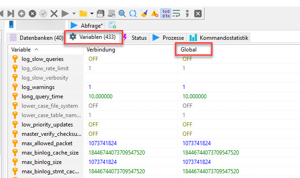Toggle the stop on errors warning icon
Screen dimensions: 300x178
pos(155,14)
